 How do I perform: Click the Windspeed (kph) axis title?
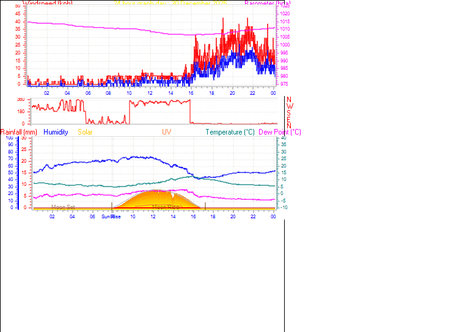pyautogui.click(x=48, y=3)
